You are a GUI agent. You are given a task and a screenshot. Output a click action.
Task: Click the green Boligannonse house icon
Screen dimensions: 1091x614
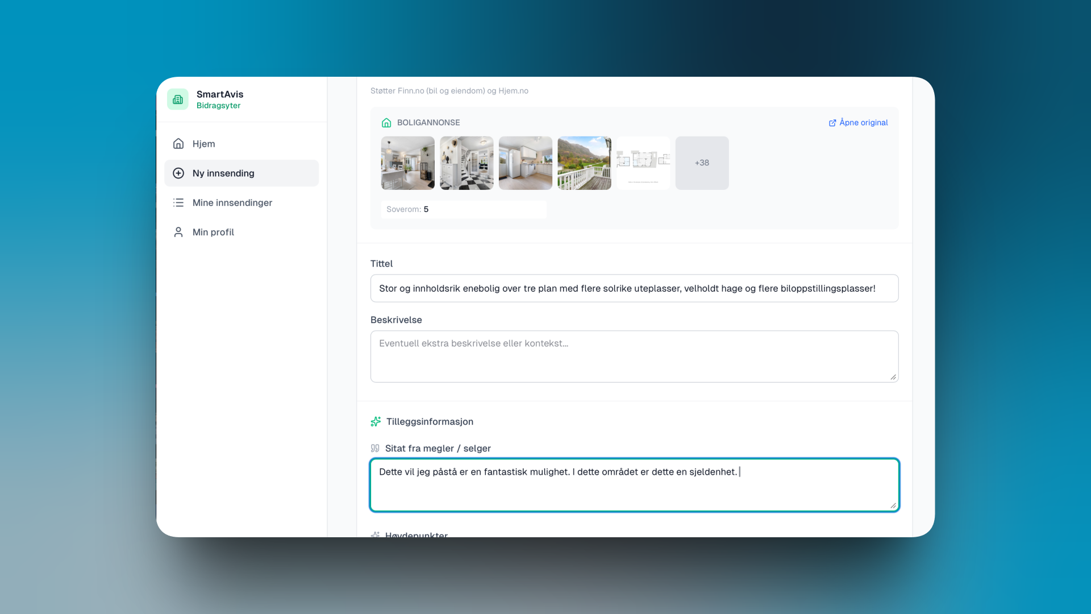pos(386,123)
